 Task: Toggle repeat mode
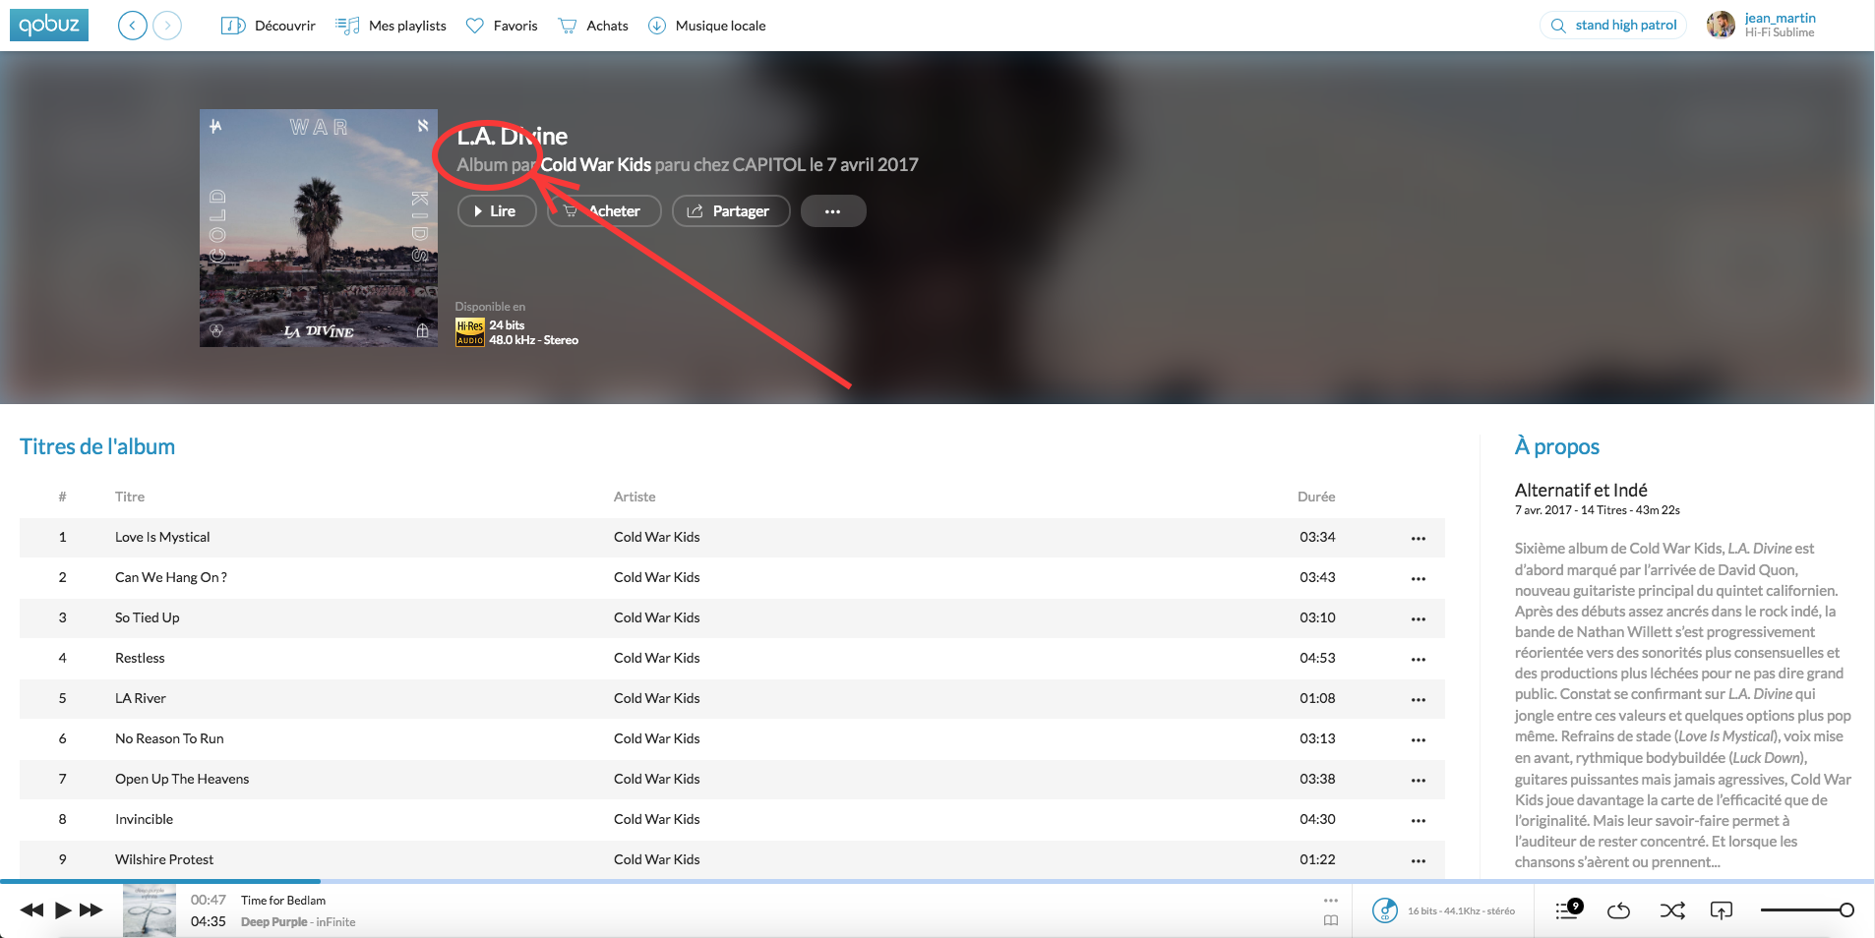[1618, 910]
